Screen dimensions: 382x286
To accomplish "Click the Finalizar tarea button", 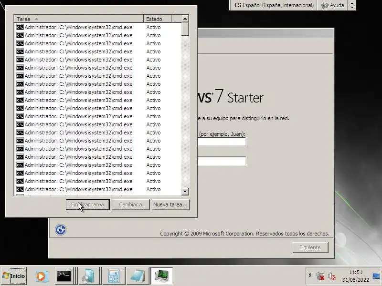I will click(x=88, y=204).
